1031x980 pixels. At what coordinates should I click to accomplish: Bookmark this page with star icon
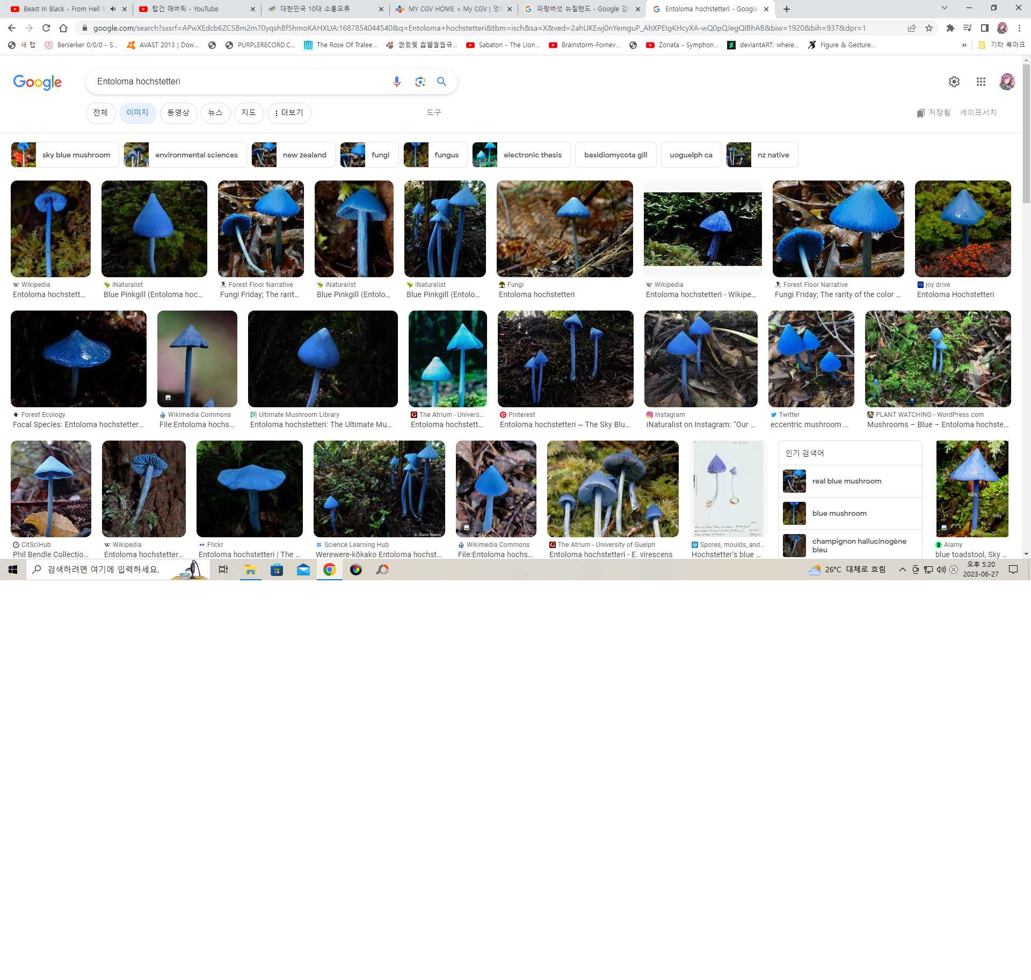coord(929,28)
